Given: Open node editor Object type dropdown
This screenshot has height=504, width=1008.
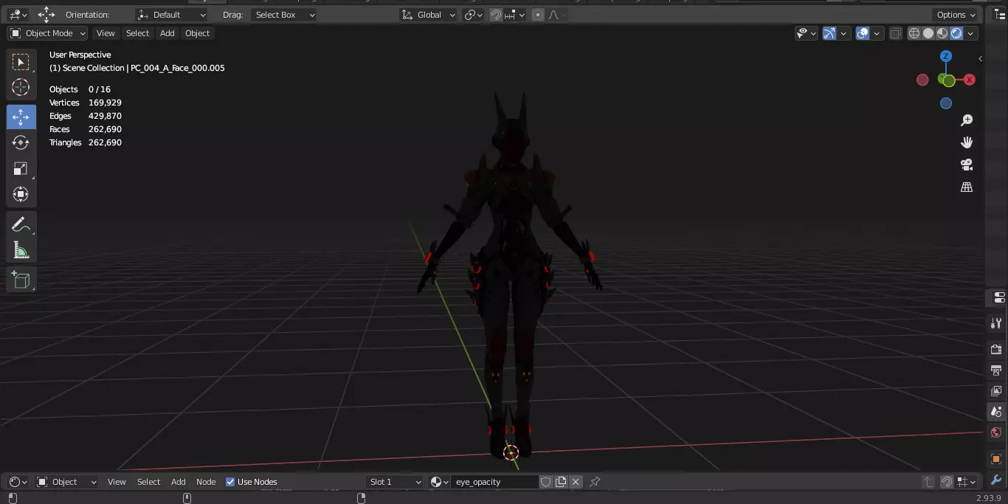Looking at the screenshot, I should click(66, 482).
